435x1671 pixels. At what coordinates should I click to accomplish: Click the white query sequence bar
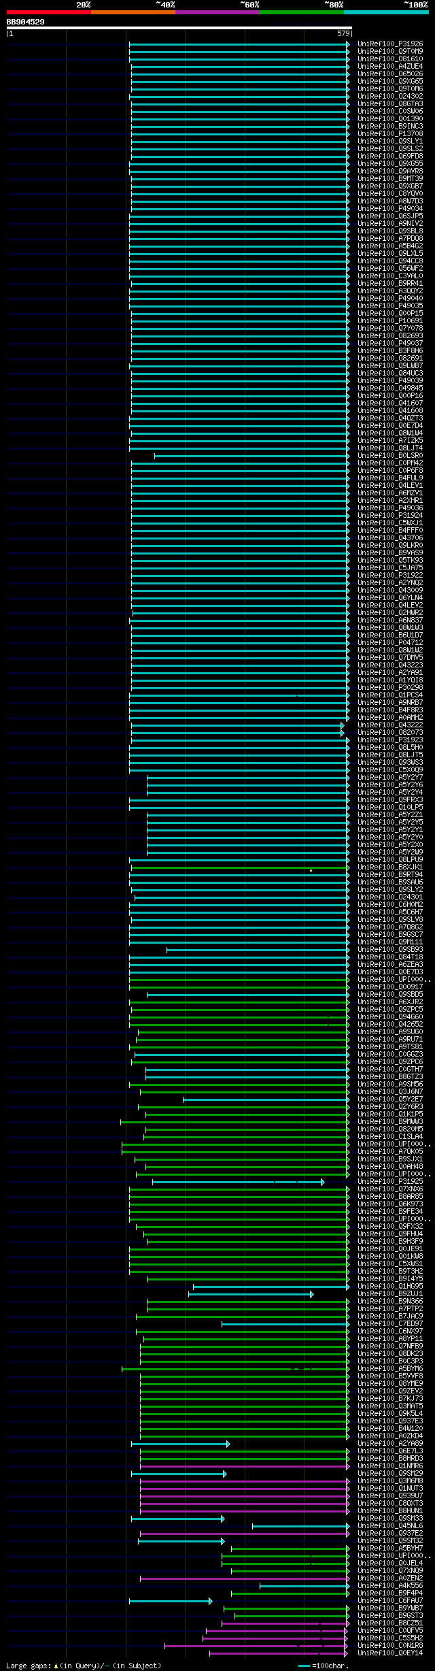(x=179, y=28)
